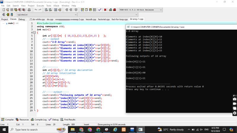Image resolution: width=237 pixels, height=133 pixels.
Task: Click the settings gear icon on right edge
Action: tap(235, 113)
